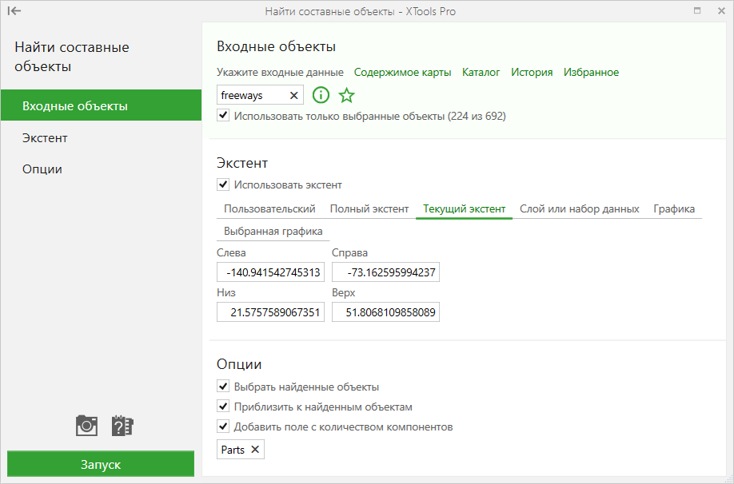This screenshot has width=734, height=484.
Task: Select the Слой или набор данных tab
Action: tap(579, 209)
